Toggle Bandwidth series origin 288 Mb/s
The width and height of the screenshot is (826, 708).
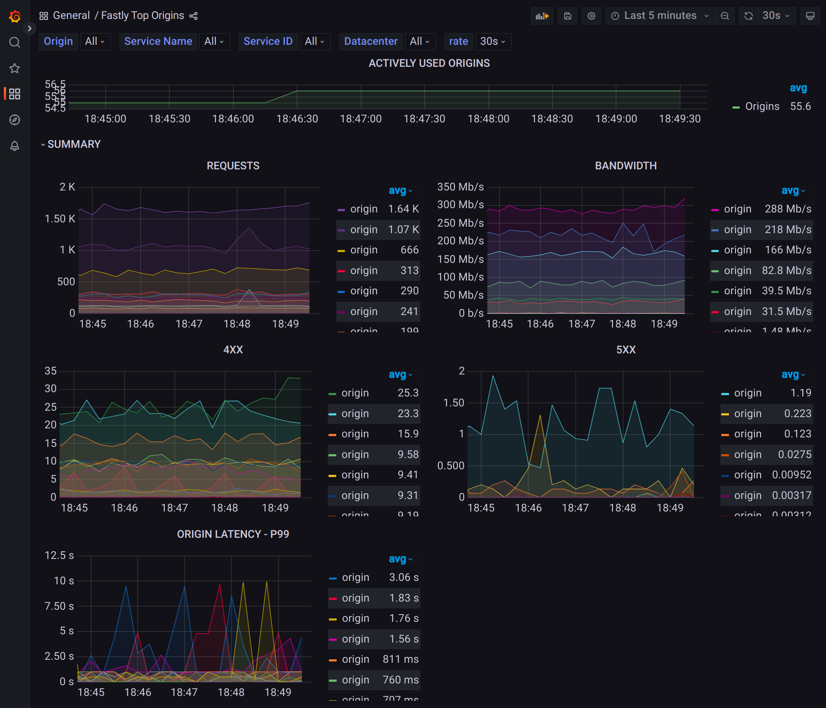(x=738, y=209)
